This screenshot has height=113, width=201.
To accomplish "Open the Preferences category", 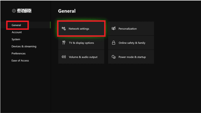I will coord(18,53).
